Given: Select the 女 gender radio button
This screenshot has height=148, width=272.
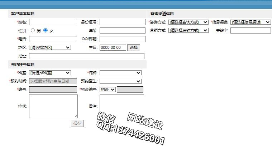Looking at the screenshot, I should coord(46,30).
